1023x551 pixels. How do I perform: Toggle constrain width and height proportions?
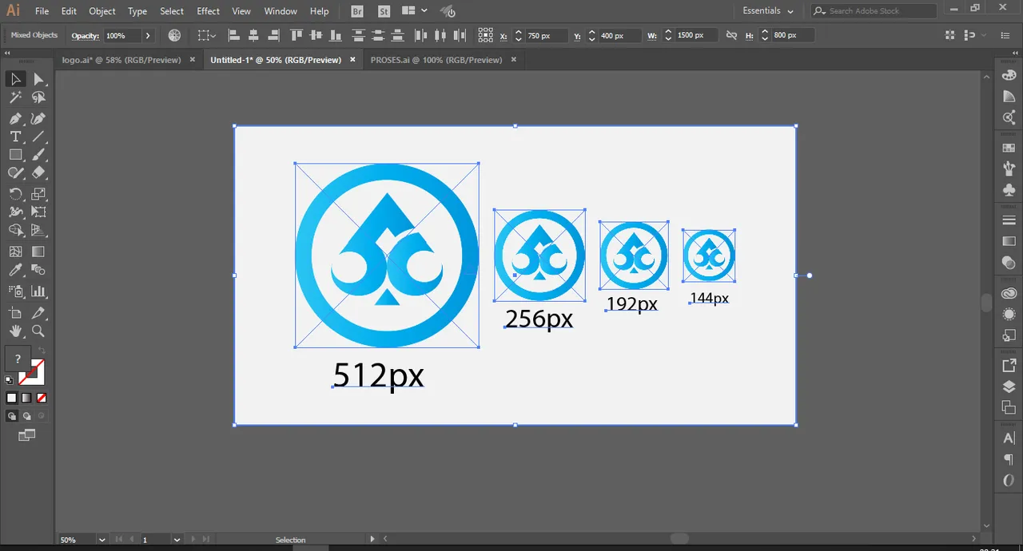coord(732,36)
